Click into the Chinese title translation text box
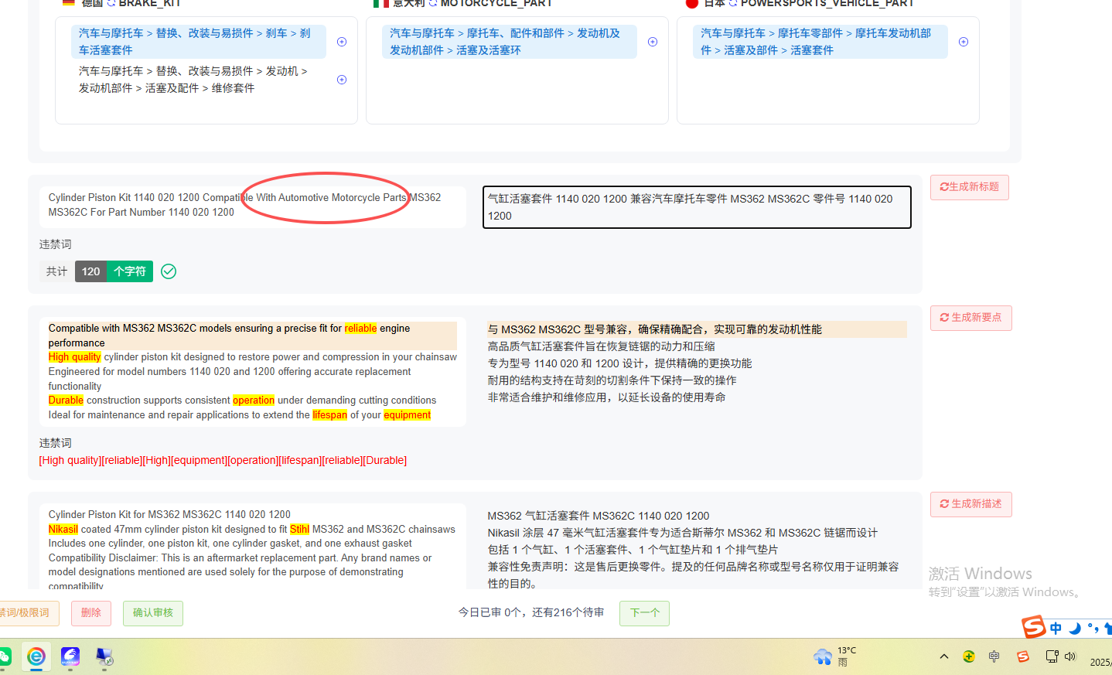Viewport: 1112px width, 675px height. [696, 207]
